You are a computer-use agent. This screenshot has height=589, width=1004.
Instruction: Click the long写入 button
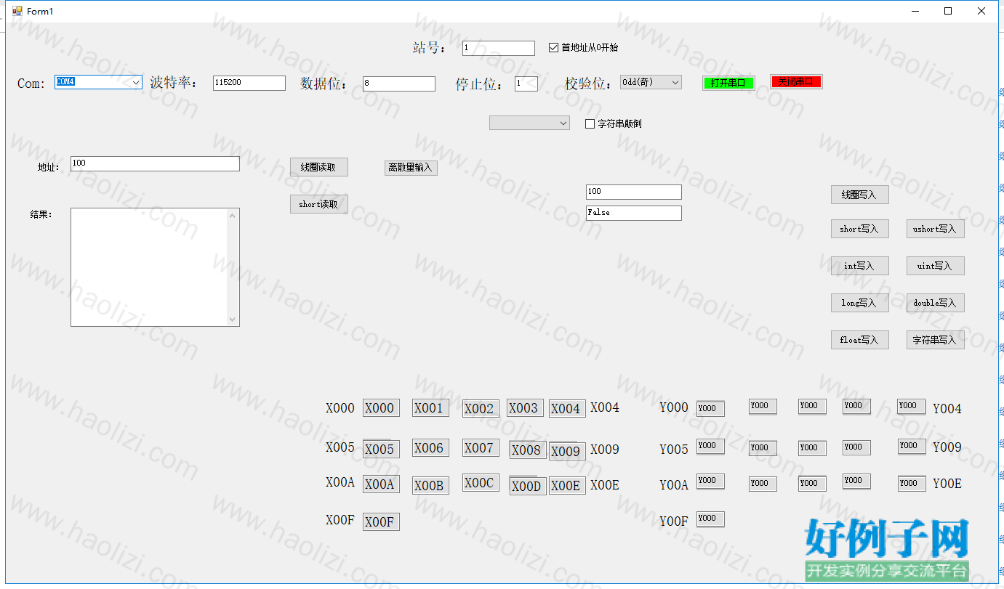[859, 303]
